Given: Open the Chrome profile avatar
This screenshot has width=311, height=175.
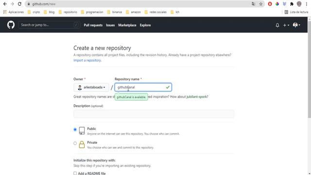Looking at the screenshot, I should coord(299,4).
